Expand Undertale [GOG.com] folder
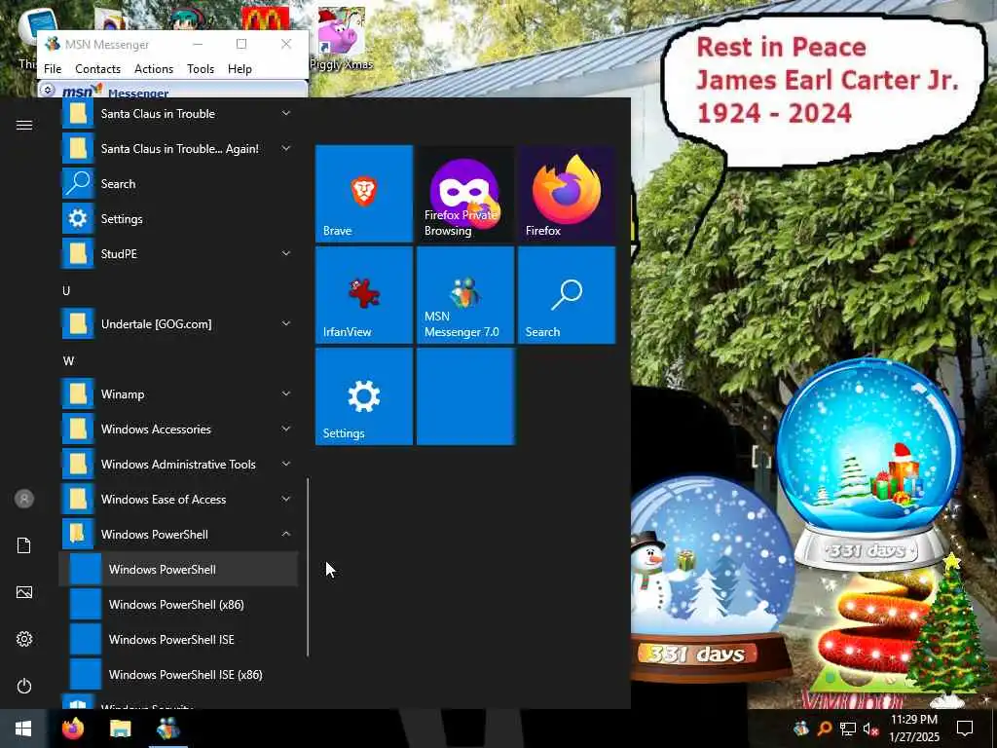Viewport: 997px width, 748px height. click(x=179, y=323)
